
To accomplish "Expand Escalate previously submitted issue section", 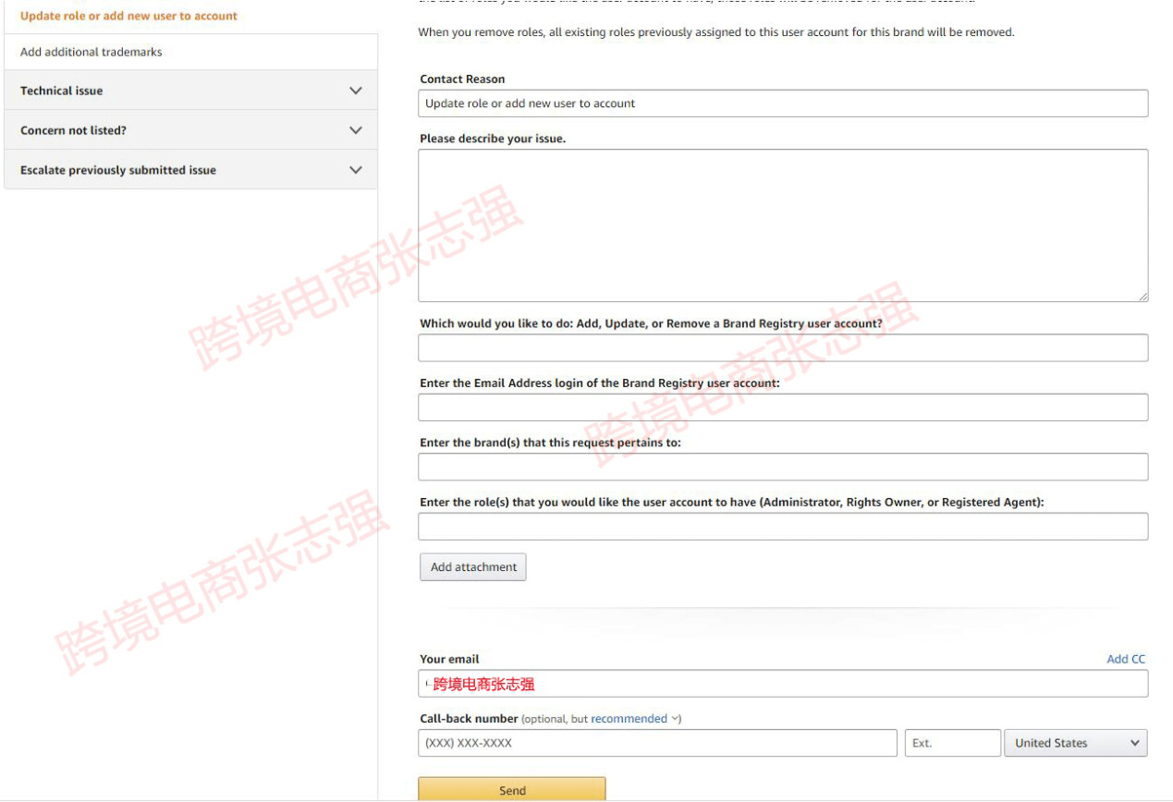I will point(190,170).
